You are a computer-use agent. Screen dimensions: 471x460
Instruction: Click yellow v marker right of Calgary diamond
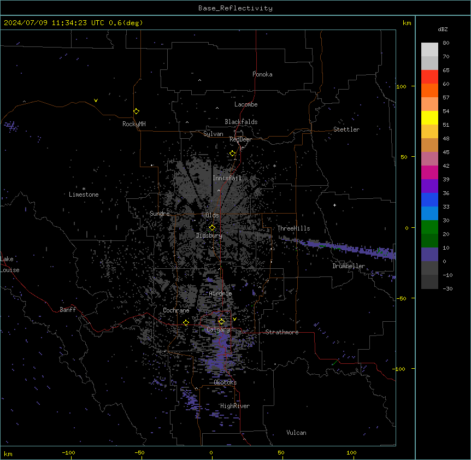coord(234,319)
